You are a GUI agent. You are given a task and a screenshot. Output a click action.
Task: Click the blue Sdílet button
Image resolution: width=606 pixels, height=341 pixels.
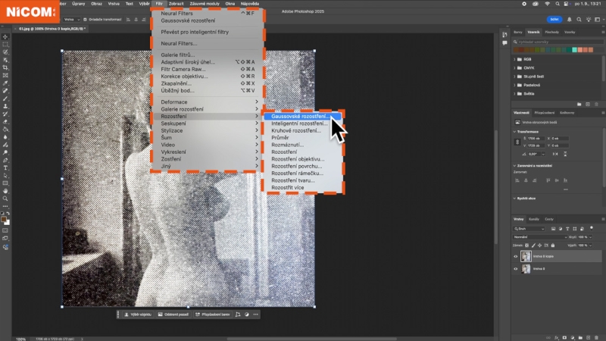click(x=554, y=18)
